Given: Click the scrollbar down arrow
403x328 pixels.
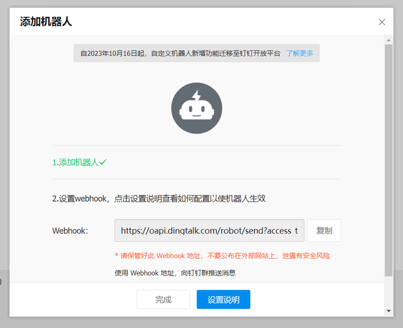Looking at the screenshot, I should tap(388, 311).
